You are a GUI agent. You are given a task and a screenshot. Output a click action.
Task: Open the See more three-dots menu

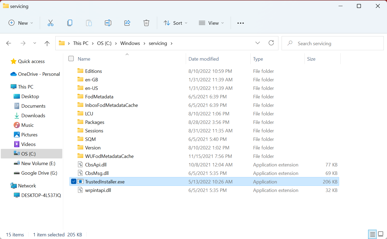point(241,23)
